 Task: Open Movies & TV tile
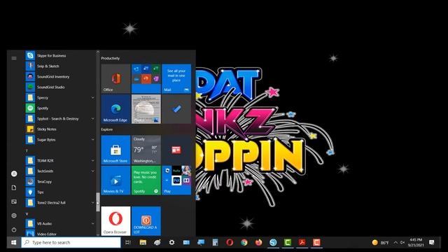pos(115,181)
